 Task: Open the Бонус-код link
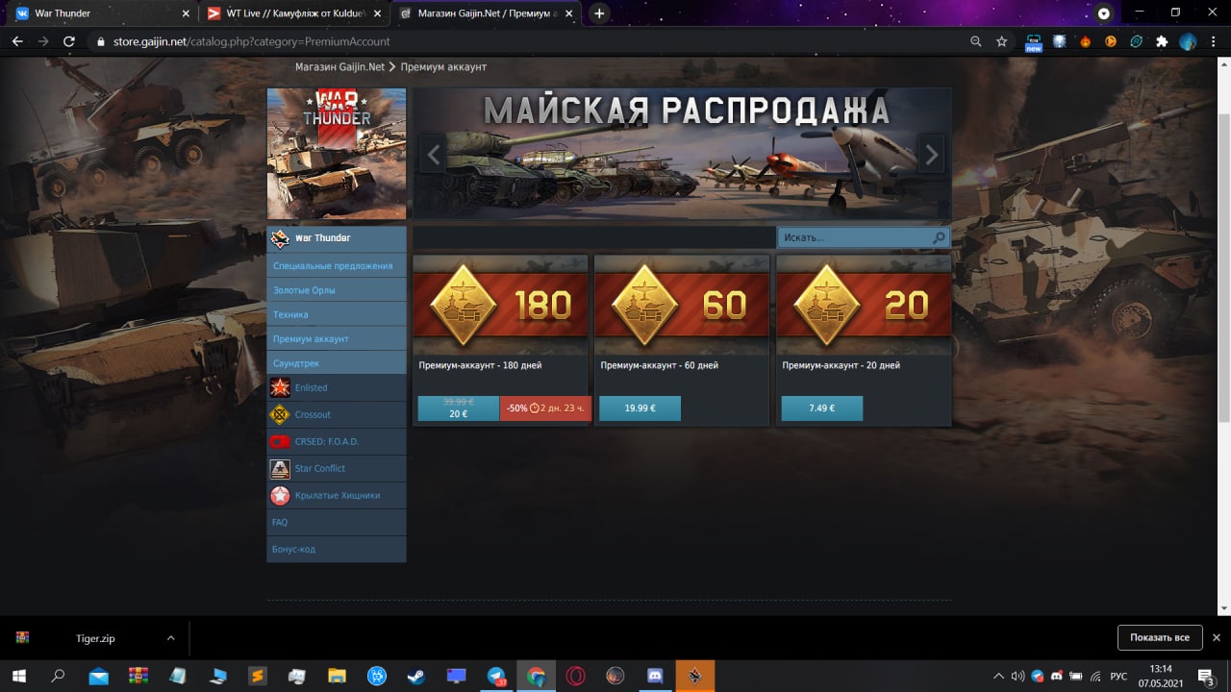(x=337, y=550)
